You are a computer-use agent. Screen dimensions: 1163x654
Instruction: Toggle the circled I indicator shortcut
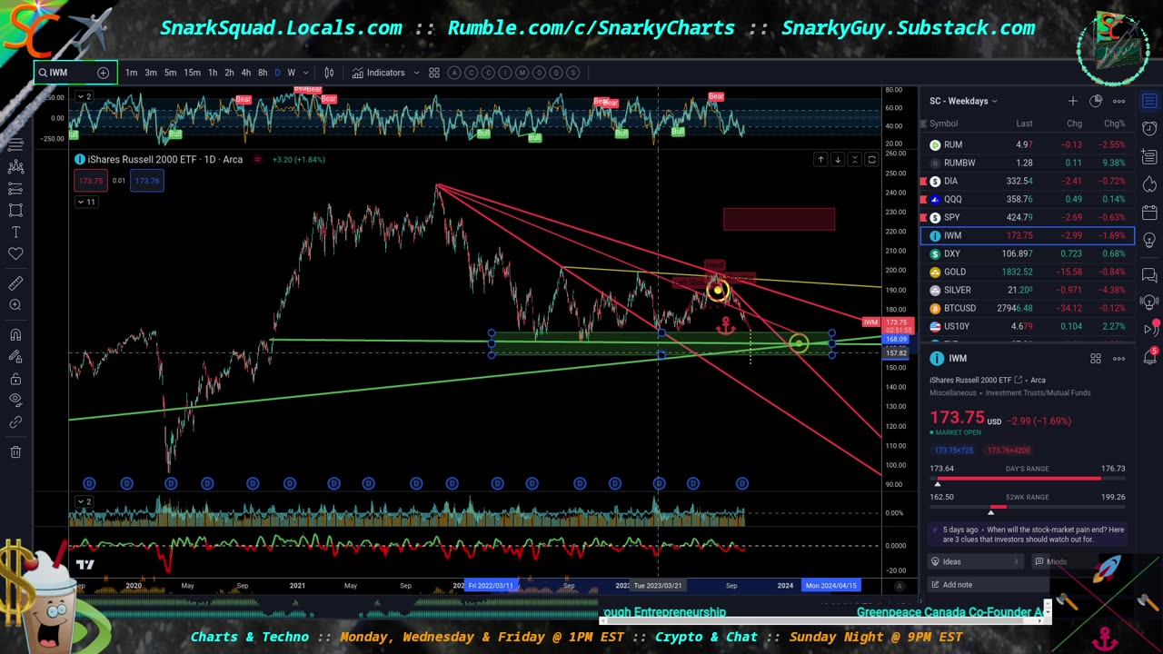click(504, 73)
